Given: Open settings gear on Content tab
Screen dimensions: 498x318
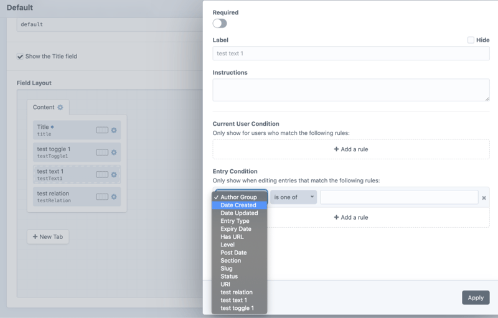Looking at the screenshot, I should 60,108.
